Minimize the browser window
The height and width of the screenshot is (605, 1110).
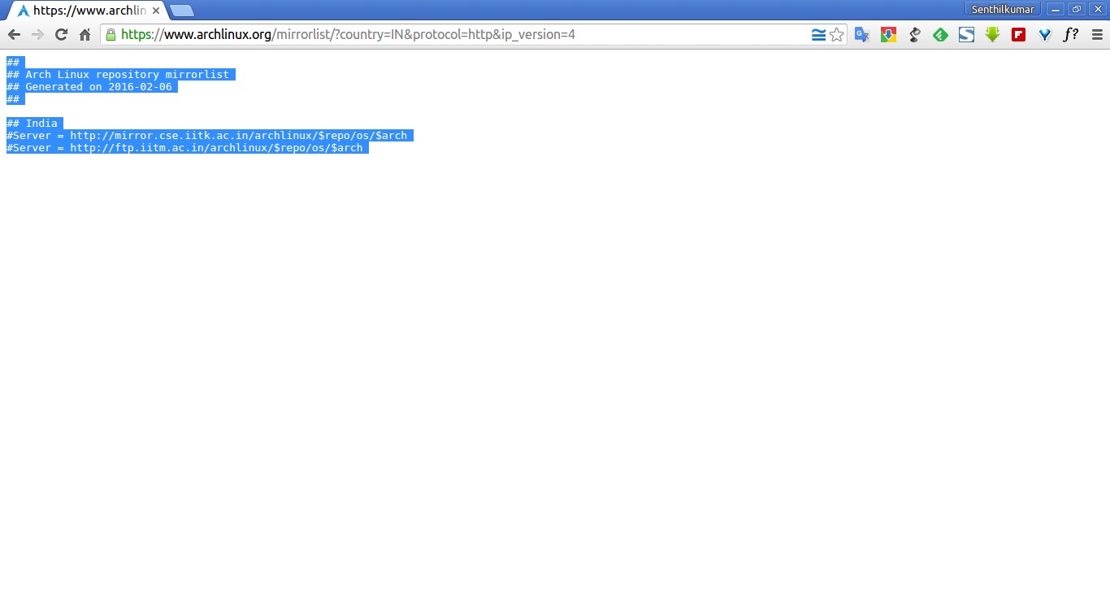pos(1056,9)
